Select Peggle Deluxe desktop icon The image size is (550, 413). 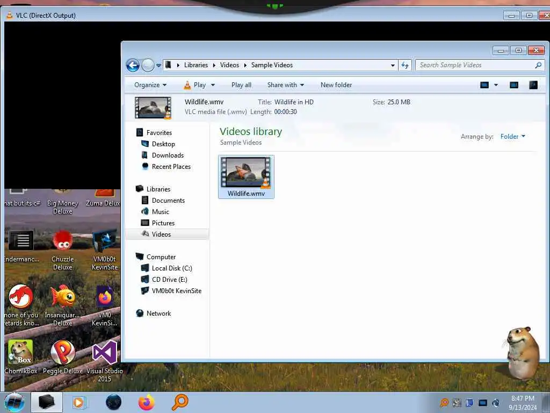tap(63, 357)
